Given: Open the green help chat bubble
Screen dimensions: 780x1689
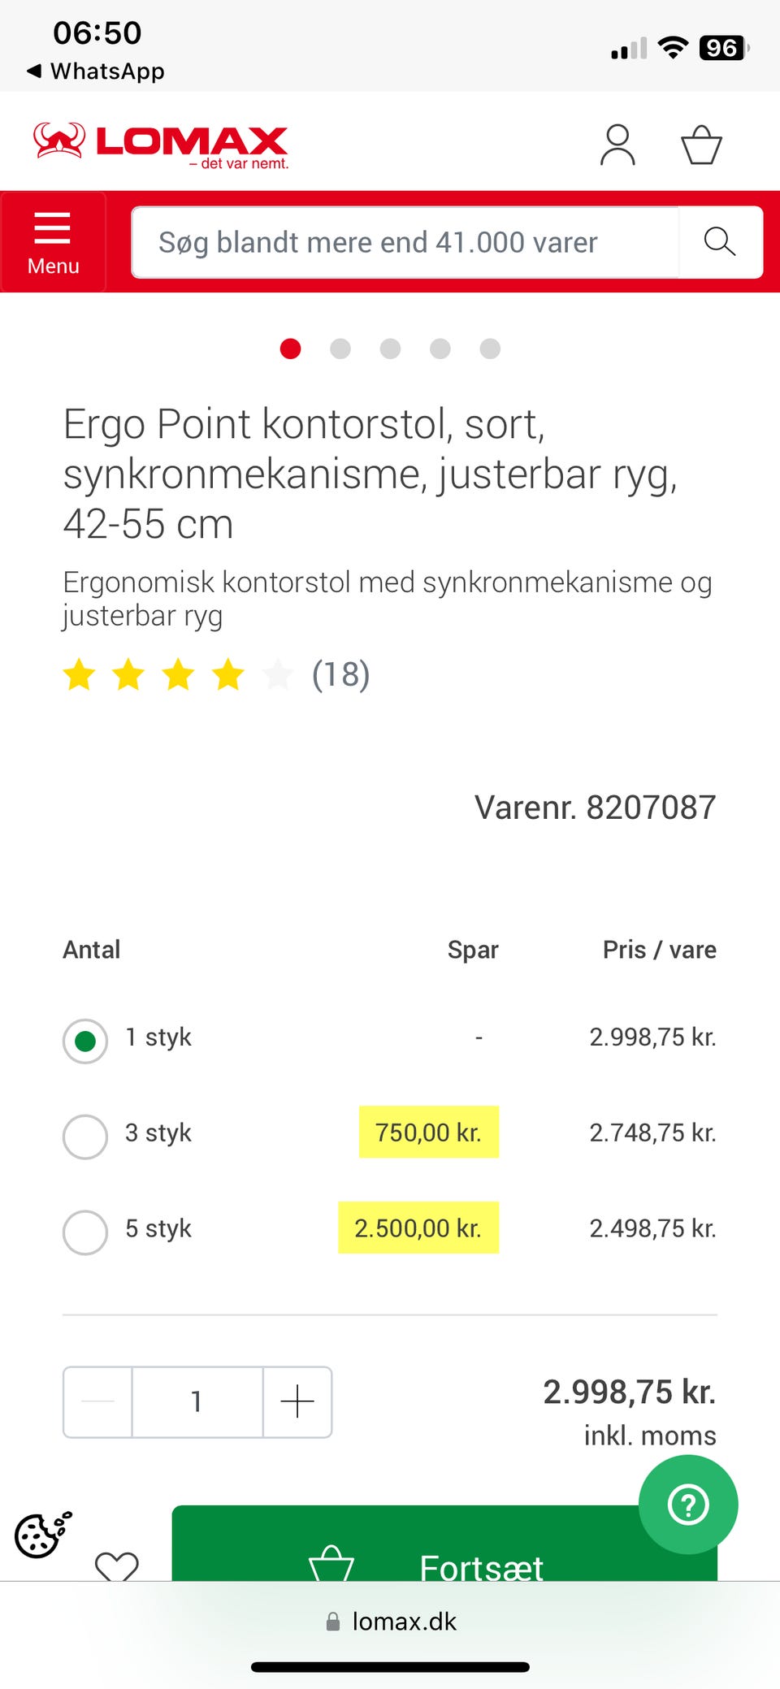Looking at the screenshot, I should (688, 1504).
